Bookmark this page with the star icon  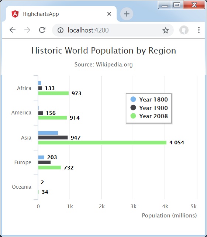coord(165,30)
